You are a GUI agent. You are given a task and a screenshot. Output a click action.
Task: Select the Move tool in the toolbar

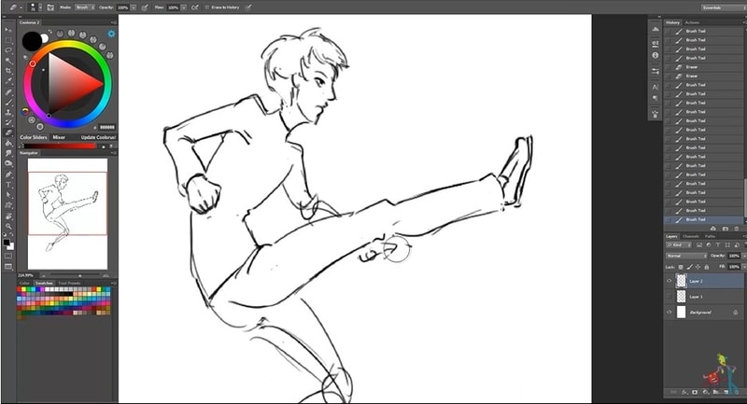pyautogui.click(x=9, y=30)
